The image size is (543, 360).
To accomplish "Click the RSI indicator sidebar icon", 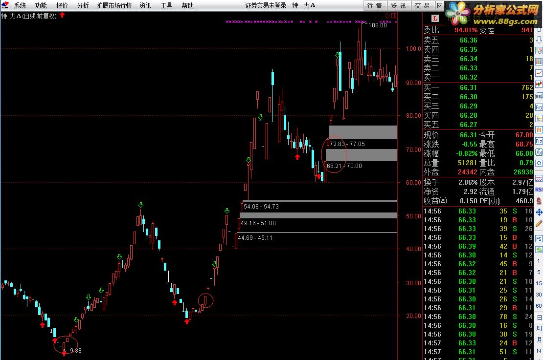I will (539, 190).
